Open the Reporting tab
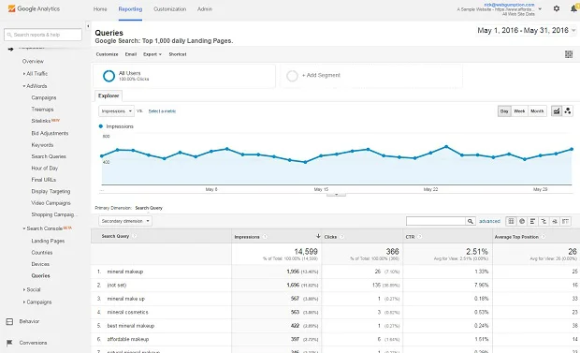This screenshot has width=580, height=353. click(x=130, y=8)
